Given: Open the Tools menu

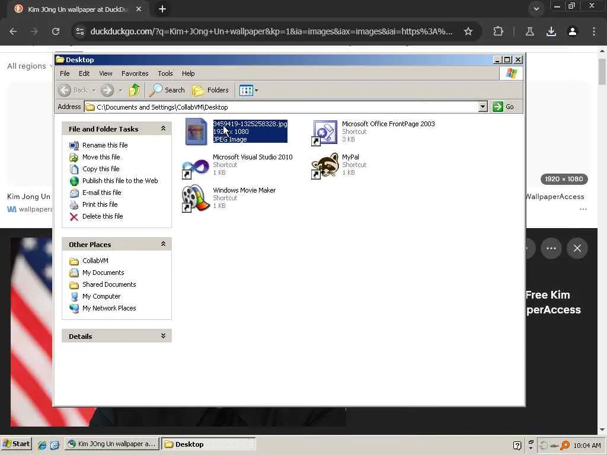Looking at the screenshot, I should click(165, 73).
